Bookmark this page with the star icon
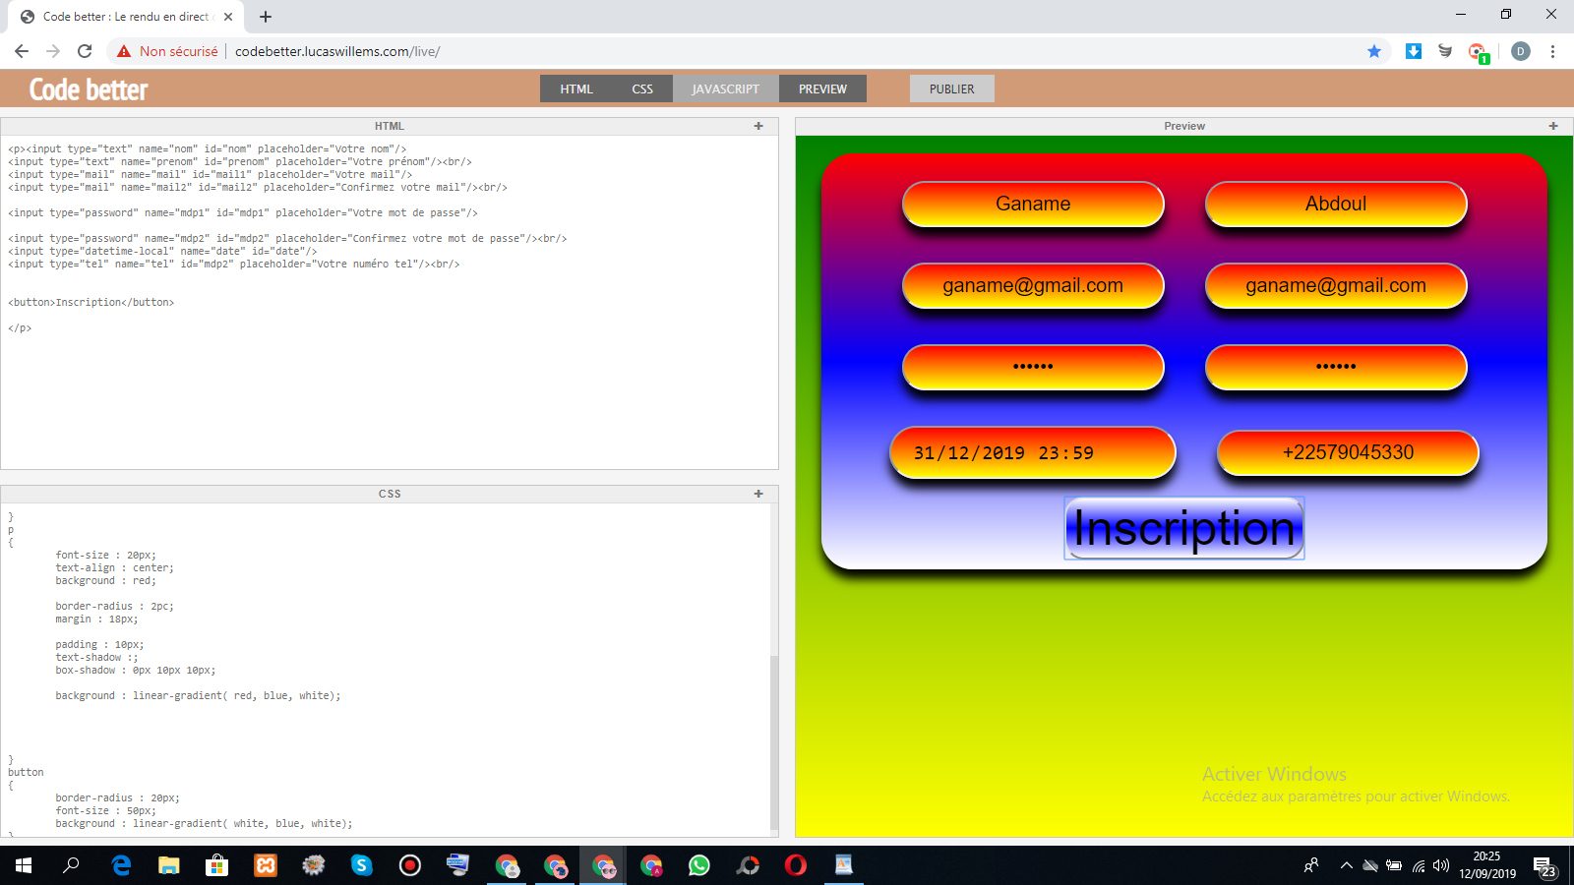1574x885 pixels. pyautogui.click(x=1374, y=51)
